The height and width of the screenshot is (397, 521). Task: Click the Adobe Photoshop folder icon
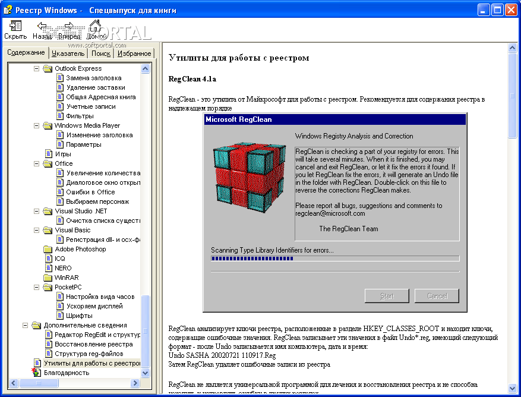point(48,249)
